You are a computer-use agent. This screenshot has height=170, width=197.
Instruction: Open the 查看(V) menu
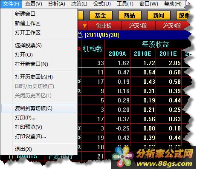click(x=34, y=4)
